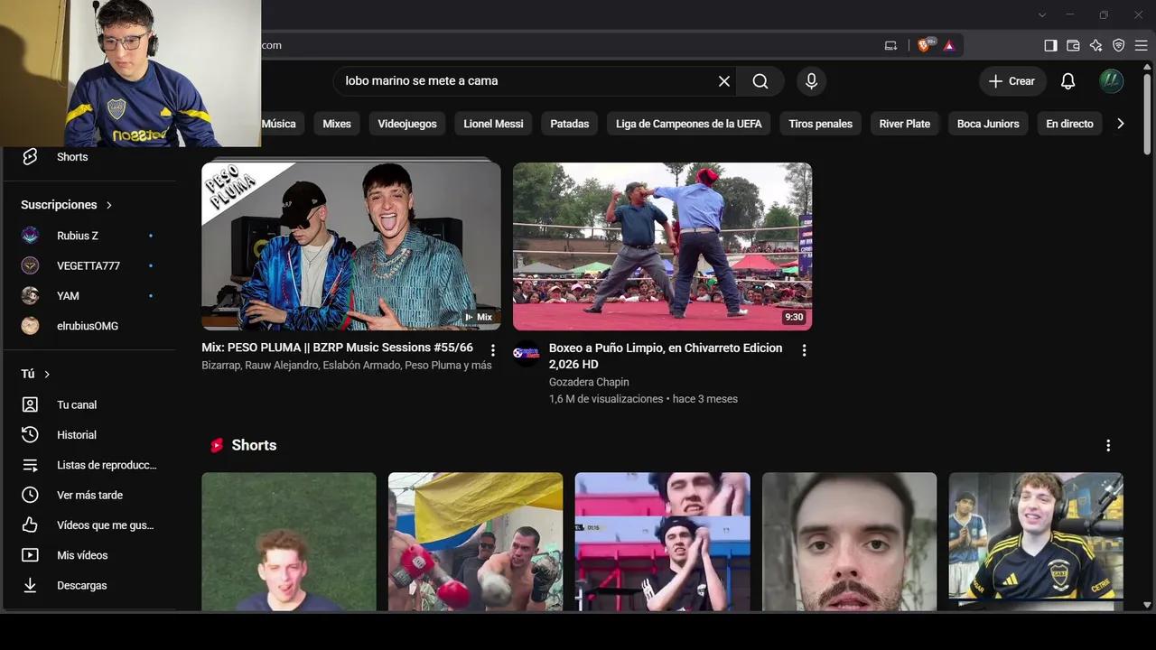Select the Patadas filter chip
This screenshot has height=650, width=1156.
point(570,124)
